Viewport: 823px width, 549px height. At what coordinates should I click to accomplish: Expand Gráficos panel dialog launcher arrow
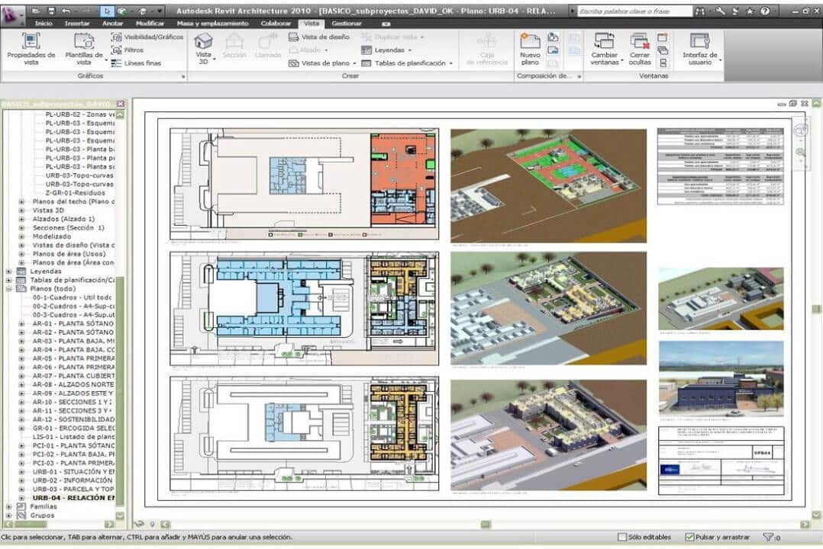[183, 76]
